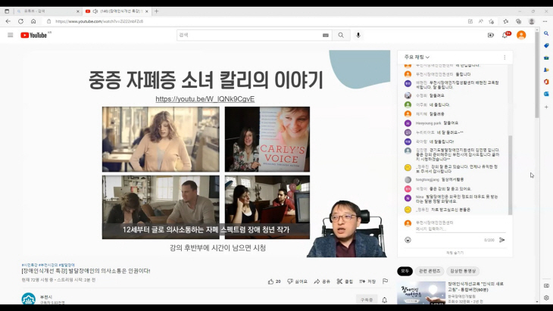Close the first browser tab

pyautogui.click(x=78, y=11)
